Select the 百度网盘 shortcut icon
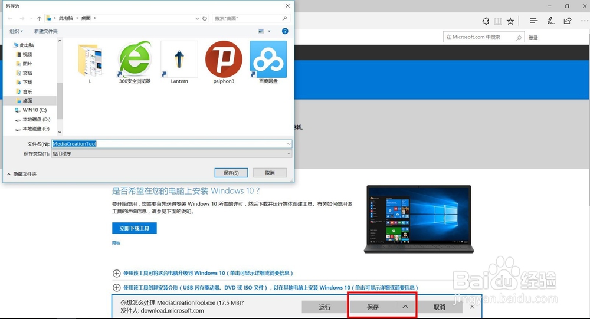Viewport: 590px width, 319px height. pyautogui.click(x=268, y=63)
